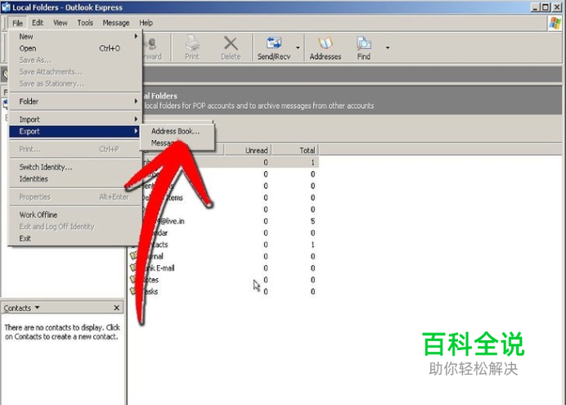Open the Message menu
The width and height of the screenshot is (566, 405).
(116, 23)
